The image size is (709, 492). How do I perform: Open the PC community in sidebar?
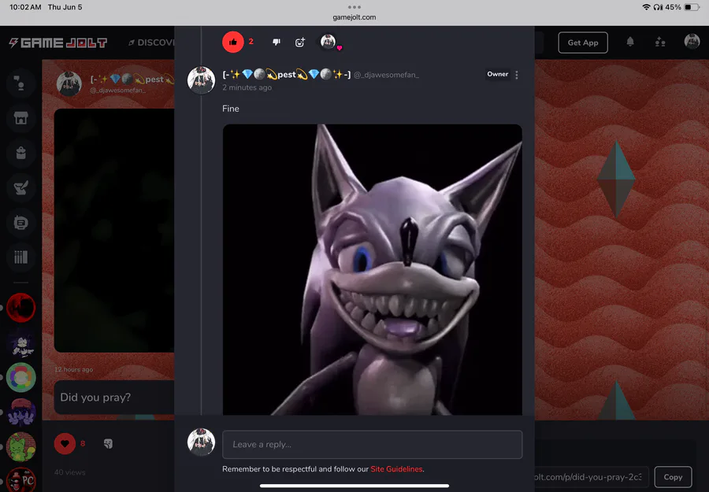click(x=20, y=480)
